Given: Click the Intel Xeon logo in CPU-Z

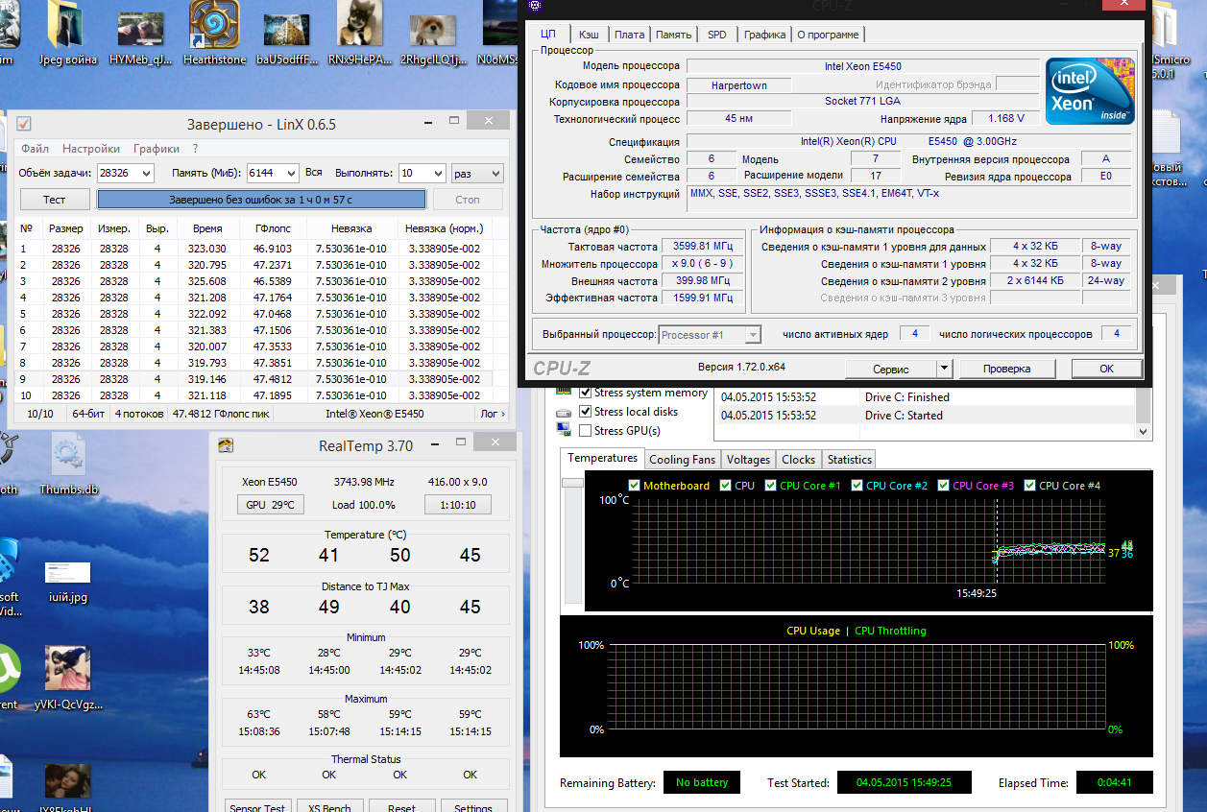Looking at the screenshot, I should pos(1090,91).
